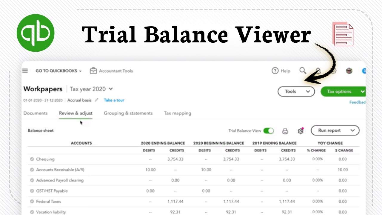
Task: Open the hamburger navigation menu
Action: pyautogui.click(x=25, y=71)
